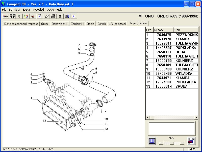Screen dimensions: 202x152
Task: Click left arrow of the parts table scrollbar
Action: [x=147, y=118]
